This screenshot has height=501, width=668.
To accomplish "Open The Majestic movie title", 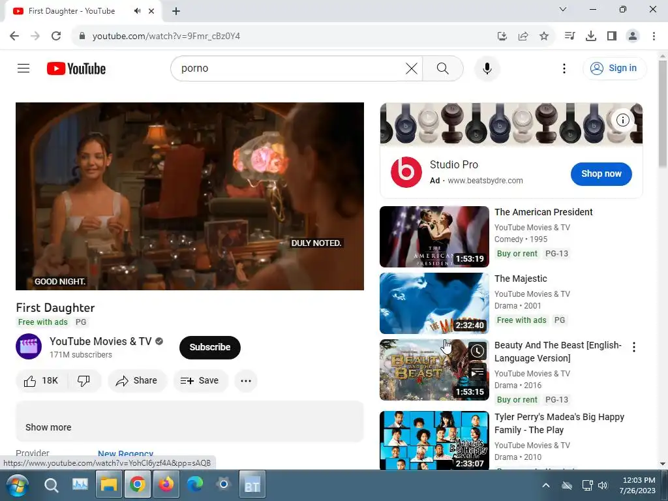I will 521,279.
